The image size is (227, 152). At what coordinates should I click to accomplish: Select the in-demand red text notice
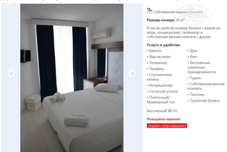point(164,119)
